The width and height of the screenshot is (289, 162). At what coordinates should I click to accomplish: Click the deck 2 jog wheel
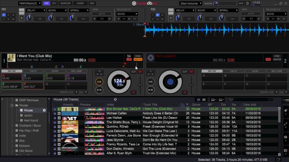170,82
